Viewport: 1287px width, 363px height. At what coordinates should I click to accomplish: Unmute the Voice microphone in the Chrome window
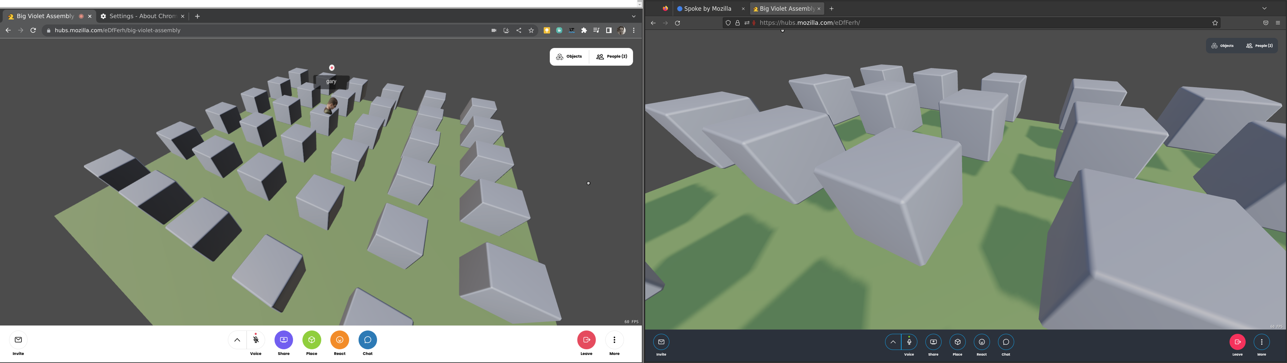click(256, 340)
